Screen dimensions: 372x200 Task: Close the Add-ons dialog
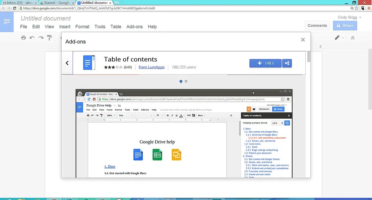[303, 40]
